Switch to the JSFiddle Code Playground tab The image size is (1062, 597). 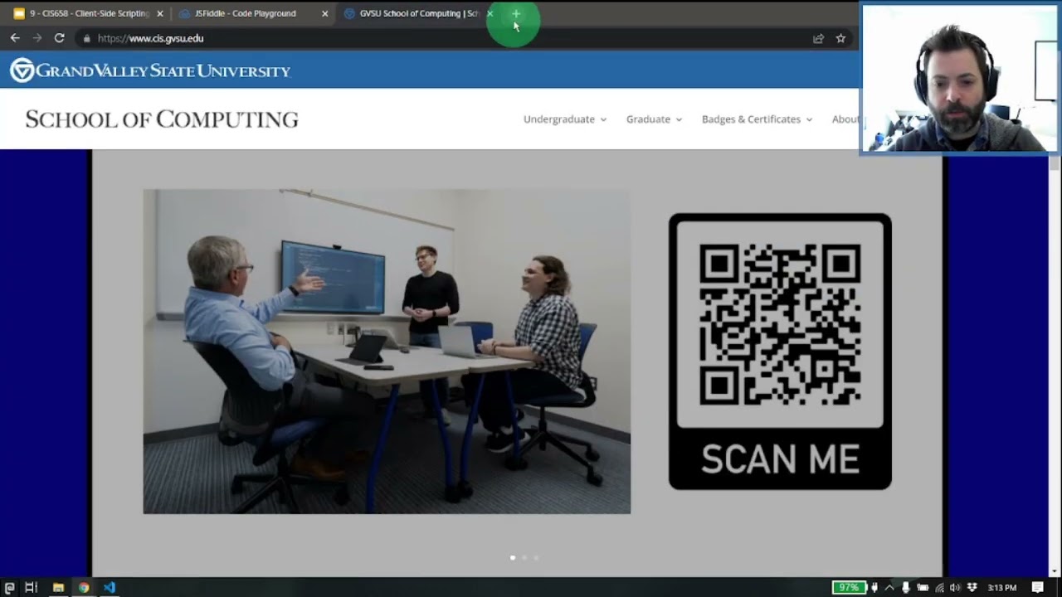[253, 14]
